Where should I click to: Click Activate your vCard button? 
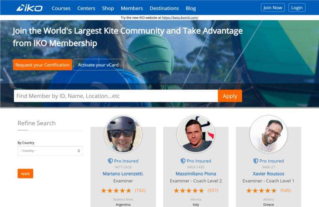click(98, 65)
